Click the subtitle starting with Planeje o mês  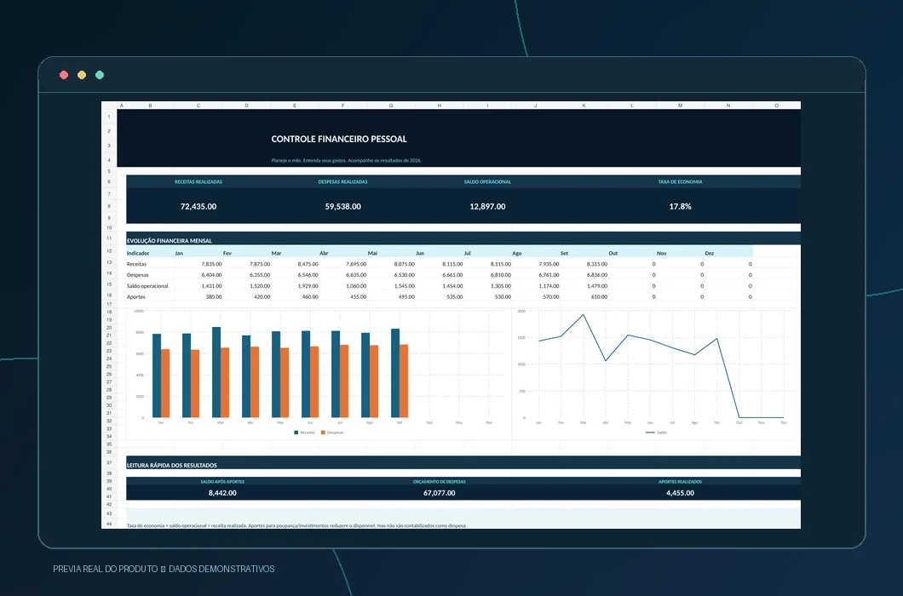point(346,161)
